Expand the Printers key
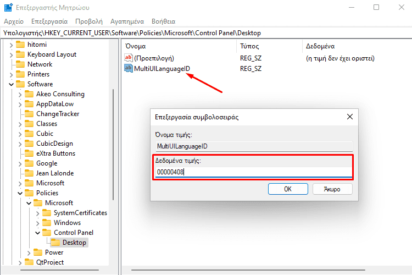This screenshot has height=275, width=412. click(x=11, y=75)
